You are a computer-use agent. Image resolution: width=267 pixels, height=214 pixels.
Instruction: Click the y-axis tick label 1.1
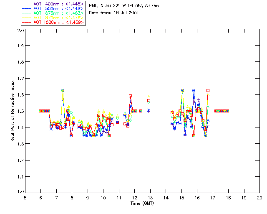pyautogui.click(x=20, y=177)
